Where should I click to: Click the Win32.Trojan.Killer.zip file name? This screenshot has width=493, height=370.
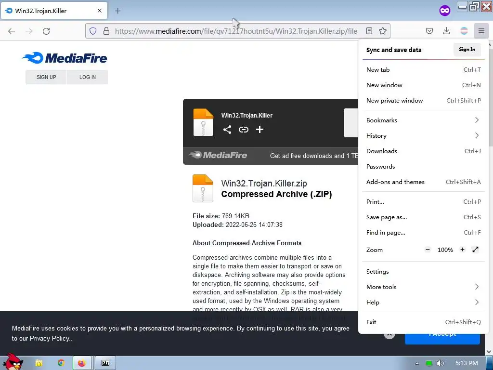pyautogui.click(x=264, y=184)
